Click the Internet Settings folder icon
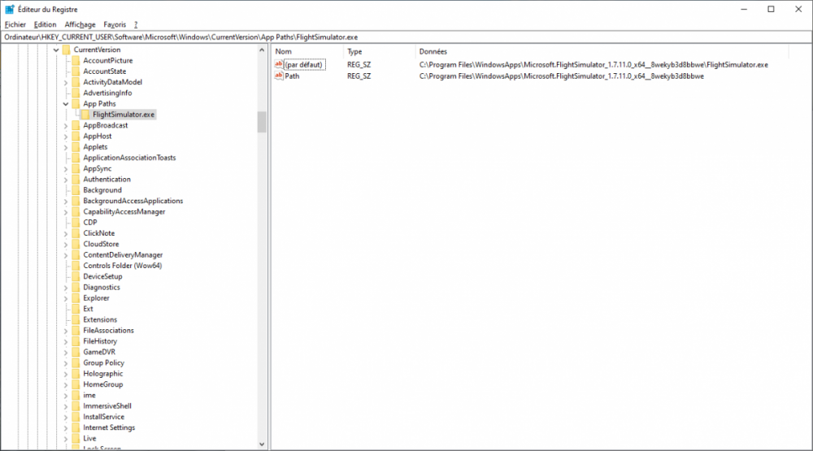813x451 pixels. [x=76, y=427]
